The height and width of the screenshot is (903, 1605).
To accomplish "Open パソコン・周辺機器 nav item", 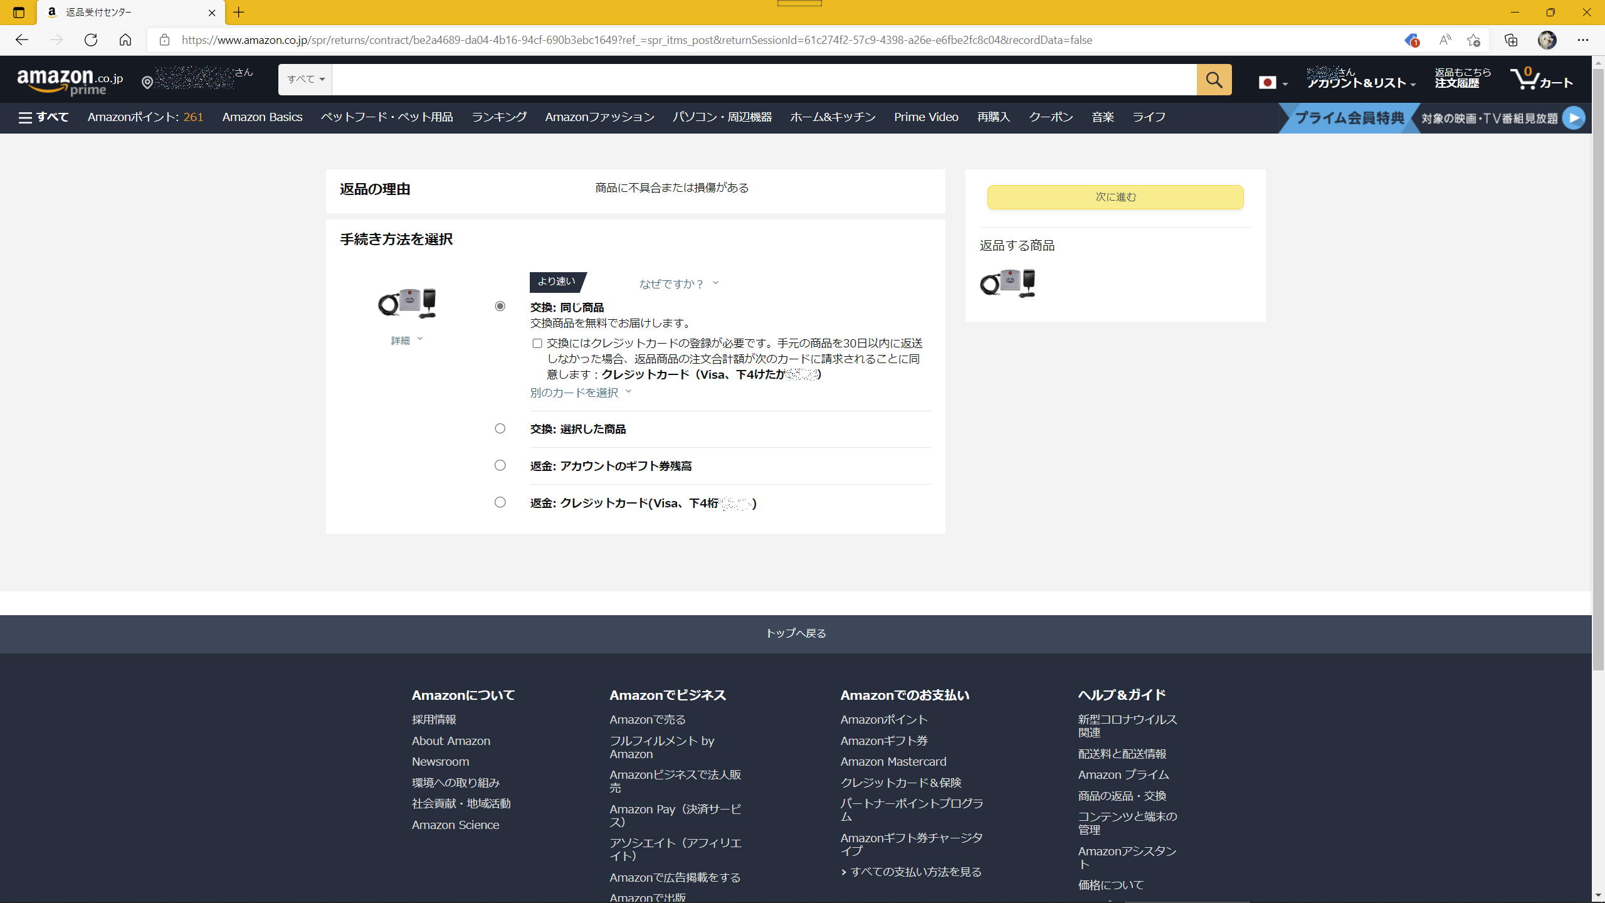I will click(722, 117).
